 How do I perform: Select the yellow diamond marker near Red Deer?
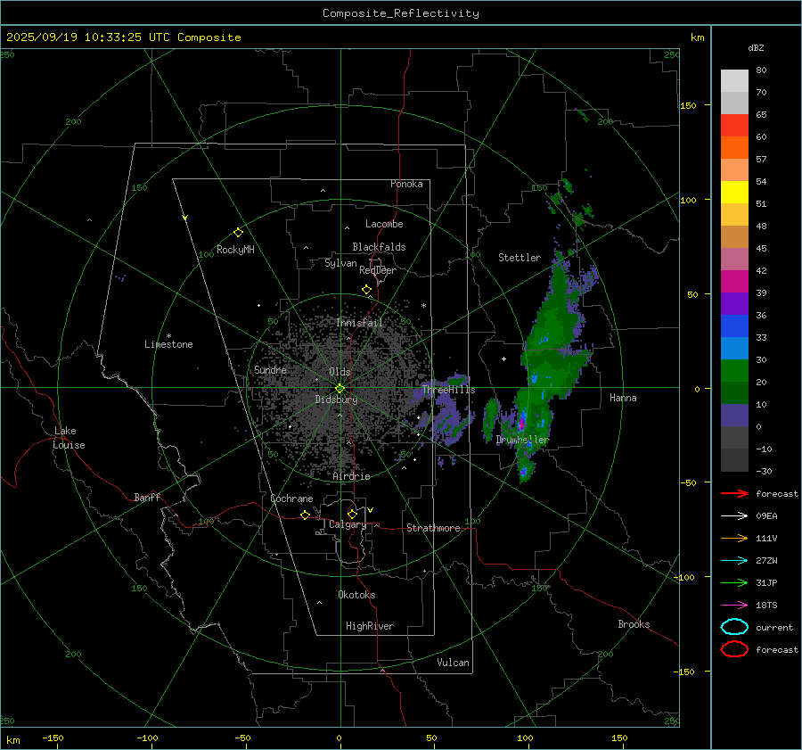(366, 290)
